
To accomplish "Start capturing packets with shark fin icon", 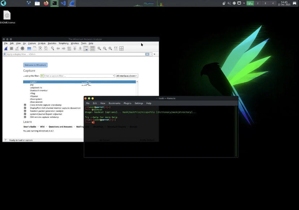I will 6,48.
